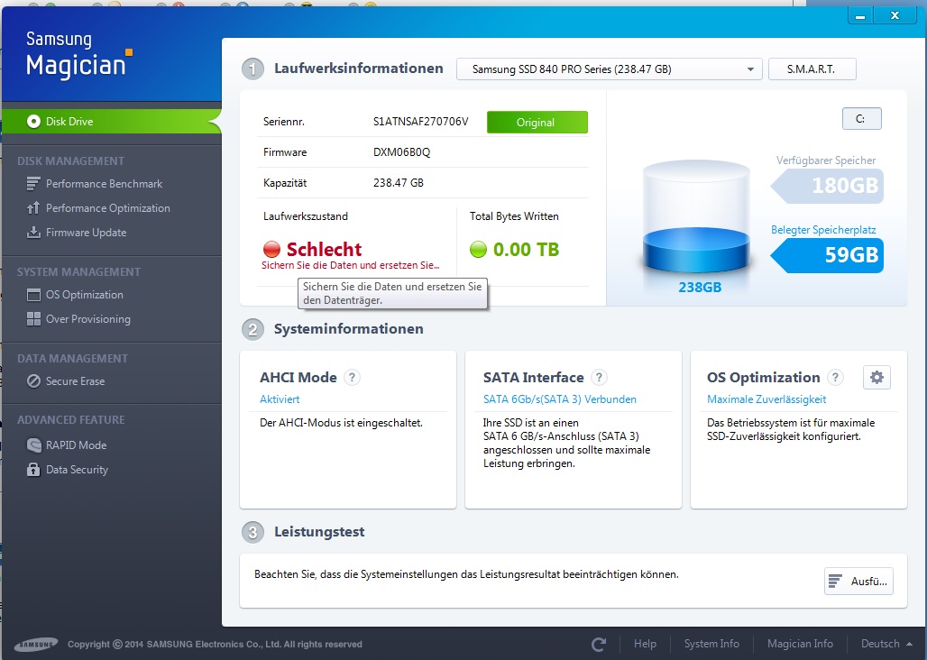Viewport: 927px width, 660px height.
Task: Click the green Total Bytes Written indicator
Action: click(x=478, y=250)
